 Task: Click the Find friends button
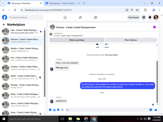coord(134,17)
